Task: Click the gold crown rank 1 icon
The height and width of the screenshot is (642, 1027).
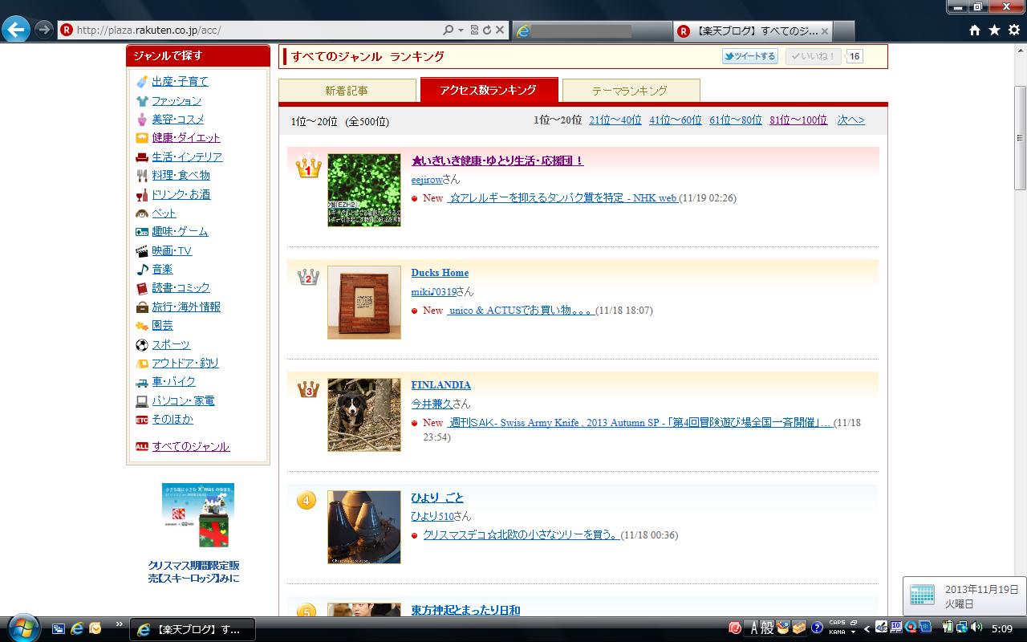Action: tap(308, 167)
